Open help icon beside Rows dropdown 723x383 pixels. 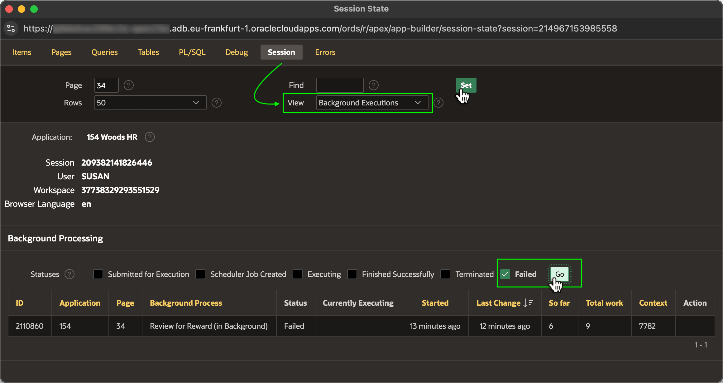tap(217, 103)
